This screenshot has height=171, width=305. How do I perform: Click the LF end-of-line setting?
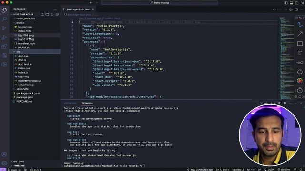(x=259, y=170)
